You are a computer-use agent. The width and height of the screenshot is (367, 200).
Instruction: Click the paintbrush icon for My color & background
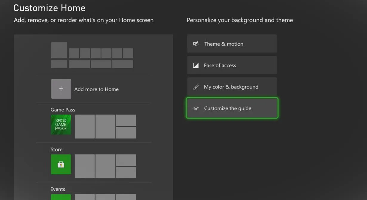tap(196, 87)
